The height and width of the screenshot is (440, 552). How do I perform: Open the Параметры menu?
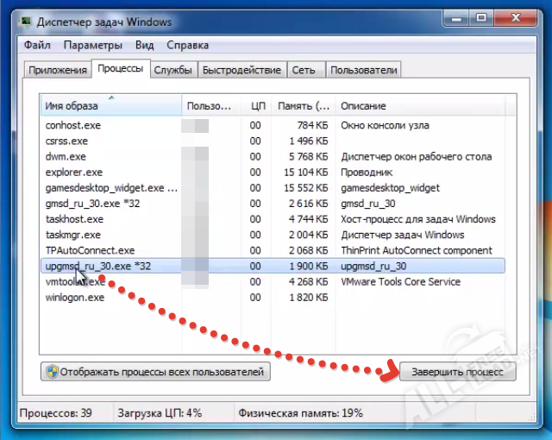92,45
